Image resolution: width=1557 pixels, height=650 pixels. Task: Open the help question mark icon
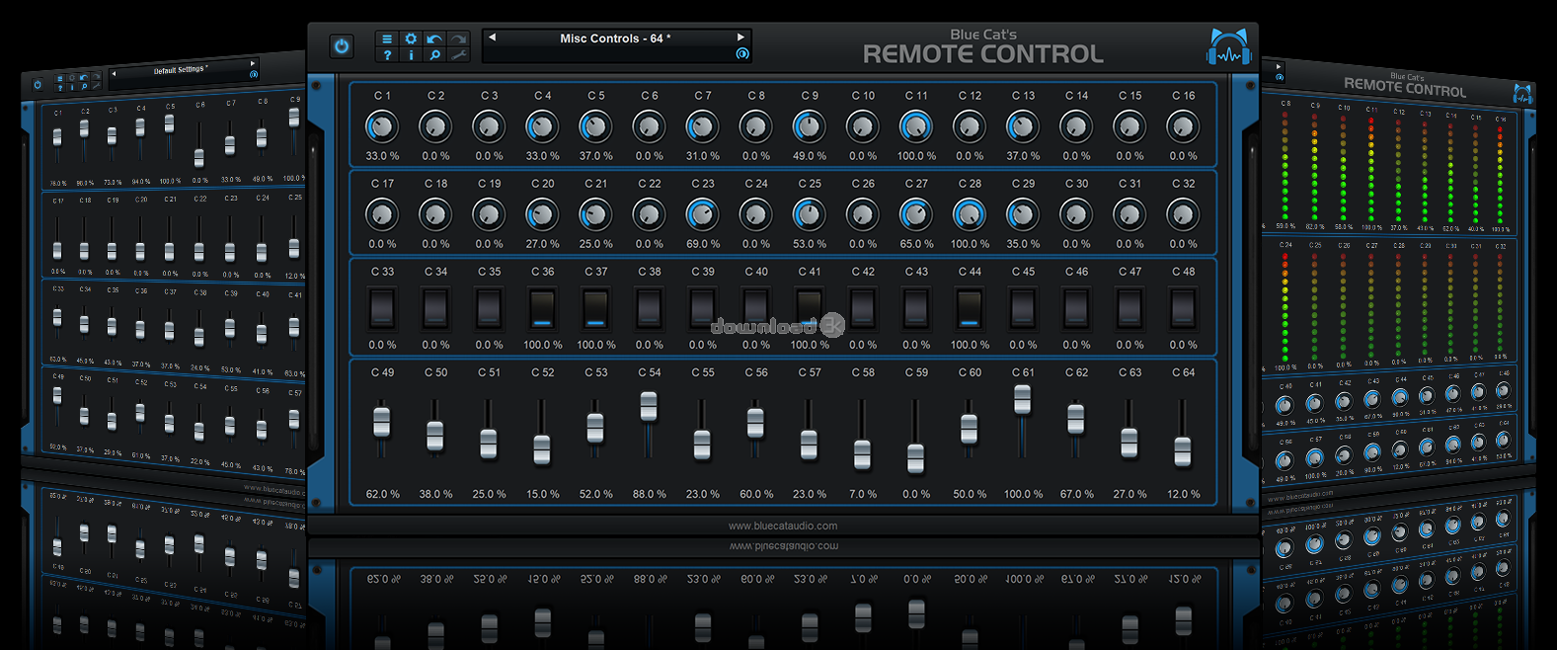point(388,55)
